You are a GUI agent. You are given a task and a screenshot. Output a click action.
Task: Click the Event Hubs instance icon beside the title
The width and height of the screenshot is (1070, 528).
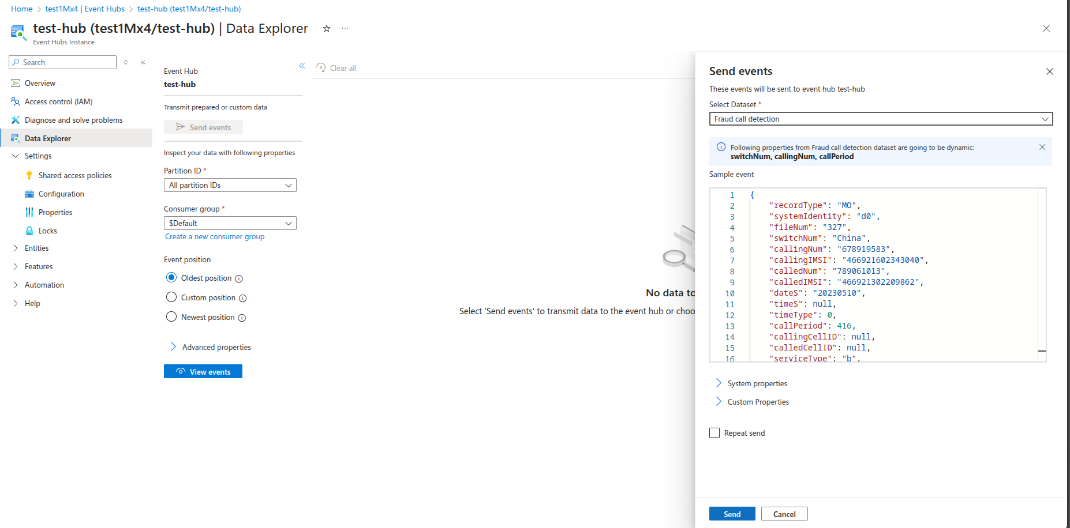[x=18, y=32]
